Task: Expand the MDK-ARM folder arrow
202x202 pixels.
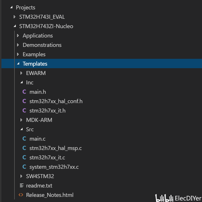Action: pyautogui.click(x=22, y=120)
